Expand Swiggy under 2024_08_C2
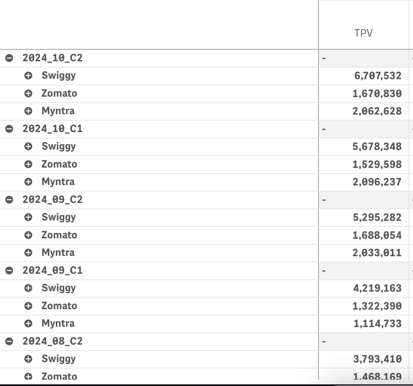Screen dimensions: 413x386 tap(28, 359)
